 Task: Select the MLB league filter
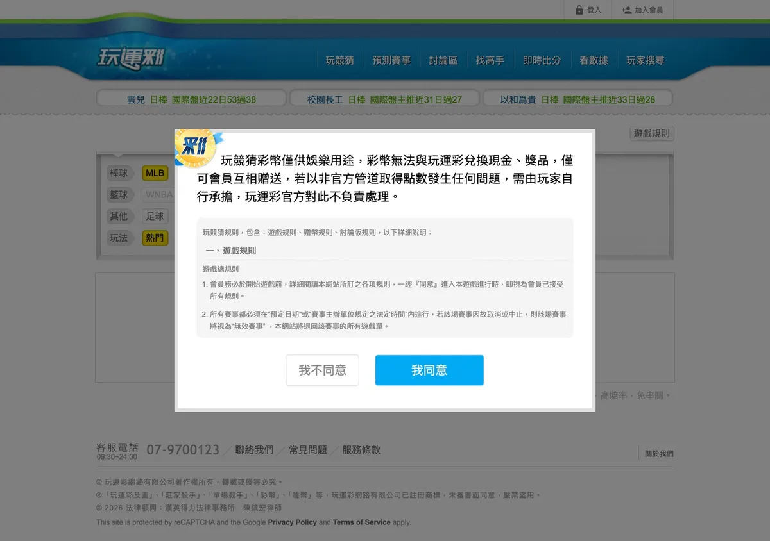(x=155, y=173)
